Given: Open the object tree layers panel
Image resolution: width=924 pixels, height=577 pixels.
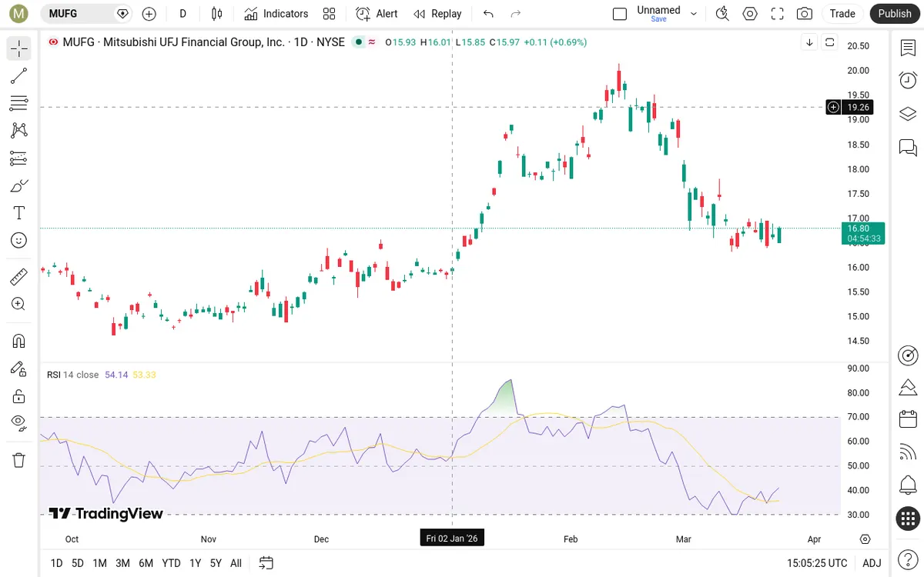Looking at the screenshot, I should 908,114.
